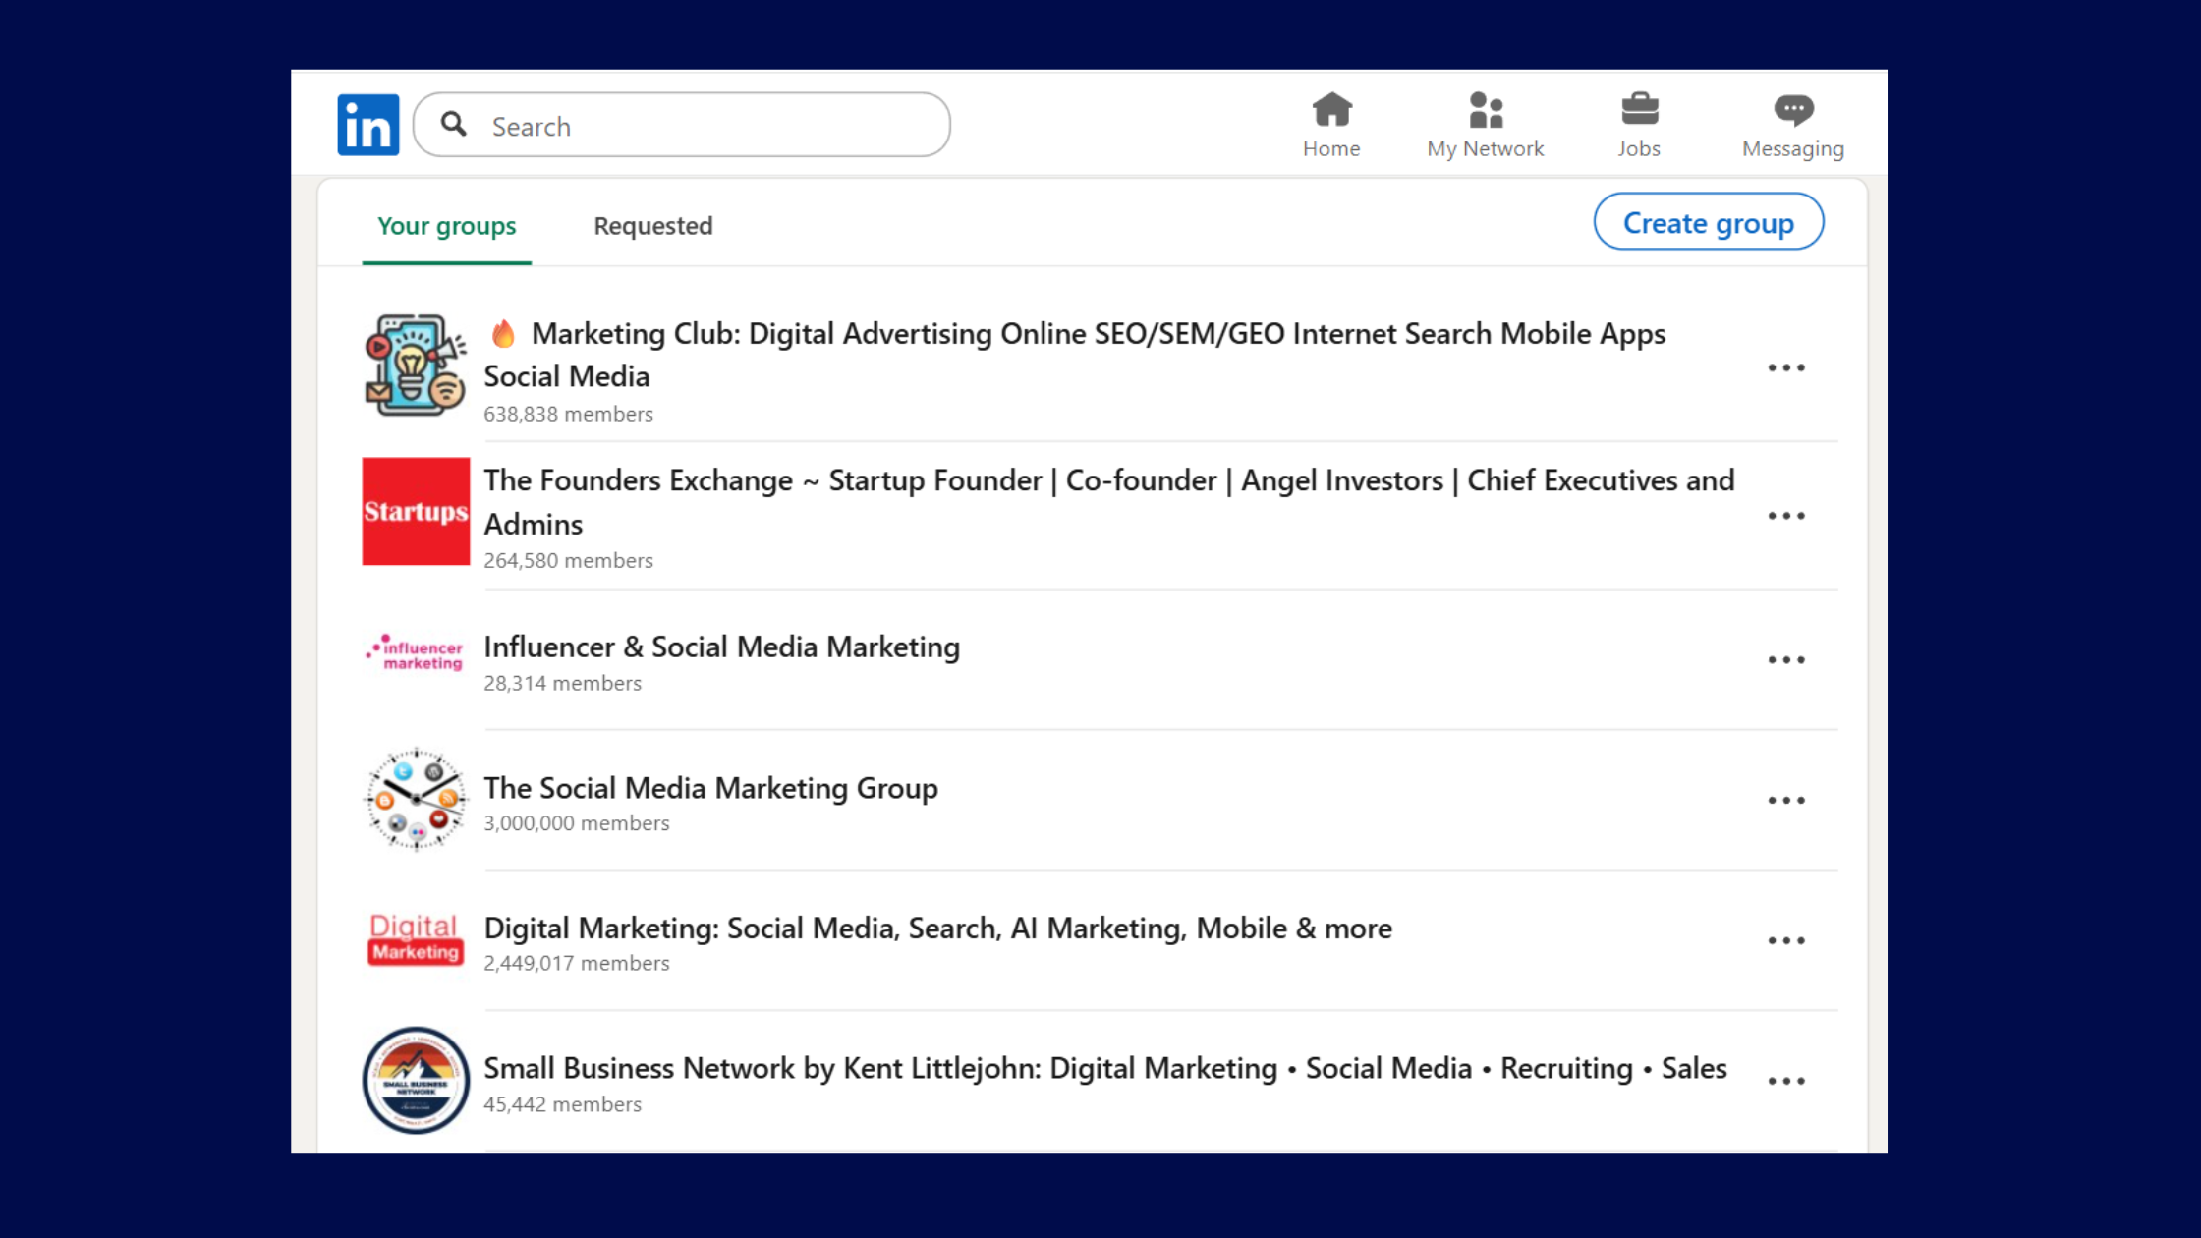Click the red Startups group logo
2201x1238 pixels.
click(416, 511)
